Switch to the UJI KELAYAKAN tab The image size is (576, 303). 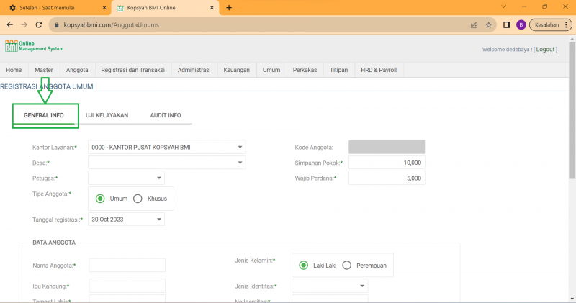coord(107,115)
